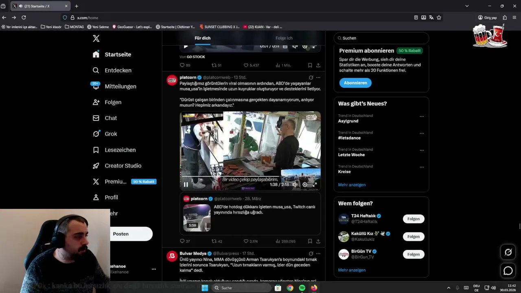Screen dimensions: 521x293
Task: Open options for the Asylgrund trend
Action: 422,116
